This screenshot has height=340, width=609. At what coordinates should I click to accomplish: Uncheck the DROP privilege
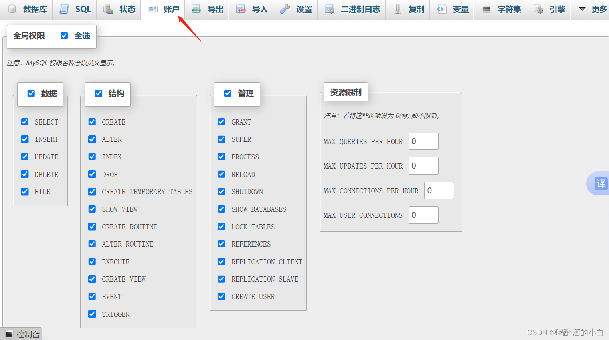tap(92, 174)
